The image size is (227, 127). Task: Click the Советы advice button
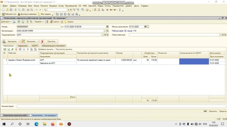(55, 22)
